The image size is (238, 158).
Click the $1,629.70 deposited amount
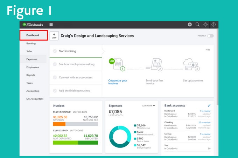[x=91, y=136]
